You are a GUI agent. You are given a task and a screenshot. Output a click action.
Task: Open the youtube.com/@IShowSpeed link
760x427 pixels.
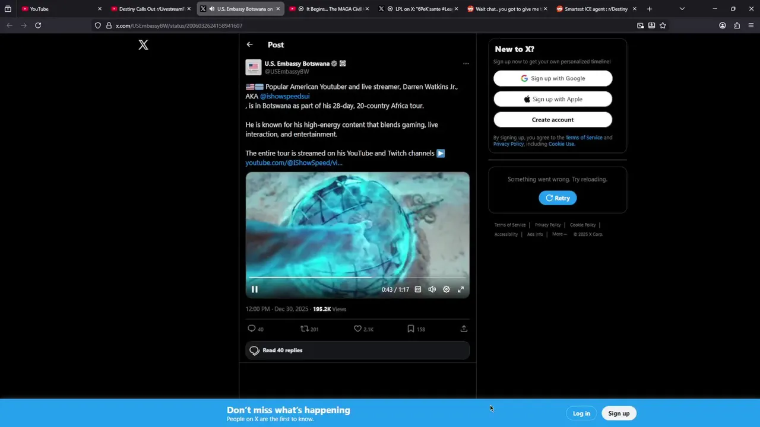pyautogui.click(x=294, y=162)
